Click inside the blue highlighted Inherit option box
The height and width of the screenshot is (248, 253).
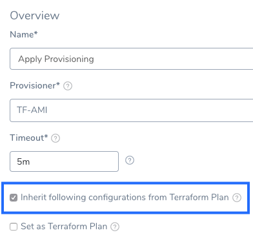coord(126,198)
